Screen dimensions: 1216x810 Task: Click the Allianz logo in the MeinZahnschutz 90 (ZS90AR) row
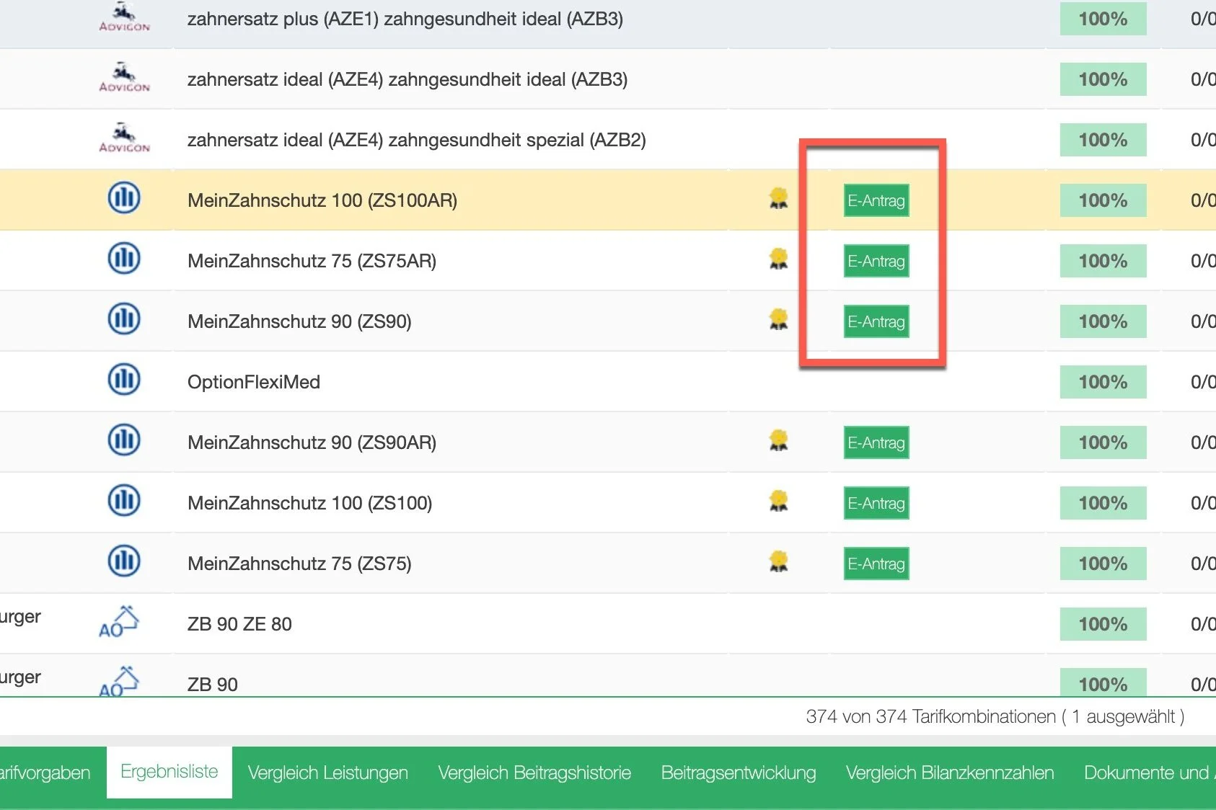124,440
